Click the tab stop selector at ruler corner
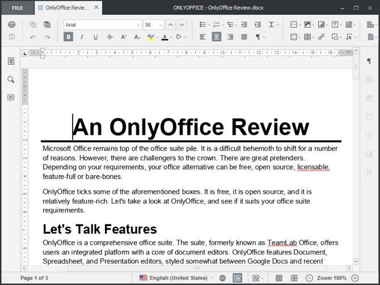Screen dimensions: 380x285 (x=25, y=53)
